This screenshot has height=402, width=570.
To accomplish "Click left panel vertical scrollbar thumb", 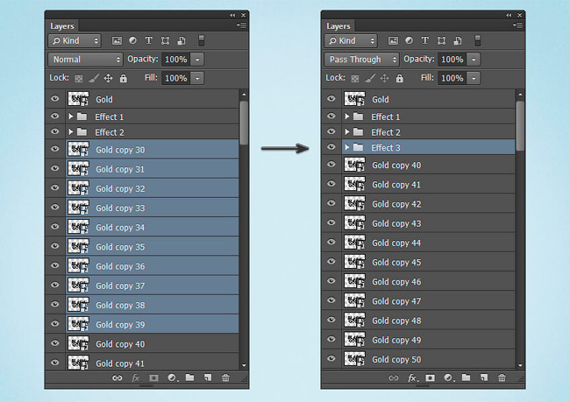I will coord(244,123).
